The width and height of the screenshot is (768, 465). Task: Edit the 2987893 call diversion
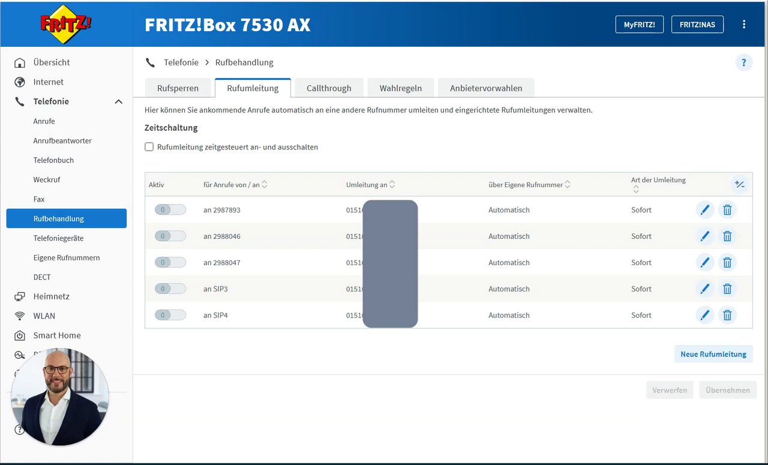[x=705, y=210]
